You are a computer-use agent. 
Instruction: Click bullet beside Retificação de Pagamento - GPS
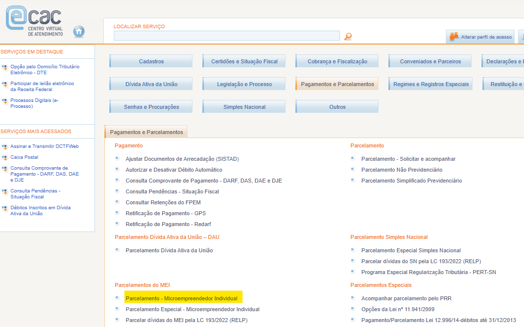(117, 212)
